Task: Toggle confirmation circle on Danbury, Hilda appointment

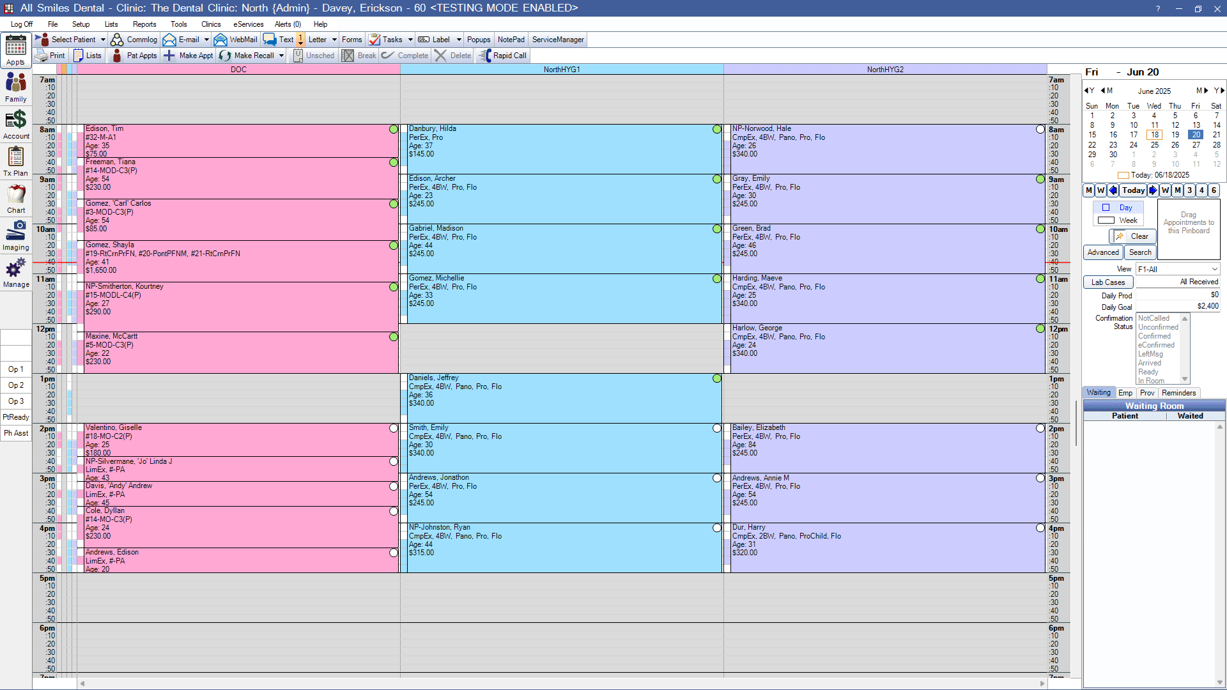Action: coord(716,129)
